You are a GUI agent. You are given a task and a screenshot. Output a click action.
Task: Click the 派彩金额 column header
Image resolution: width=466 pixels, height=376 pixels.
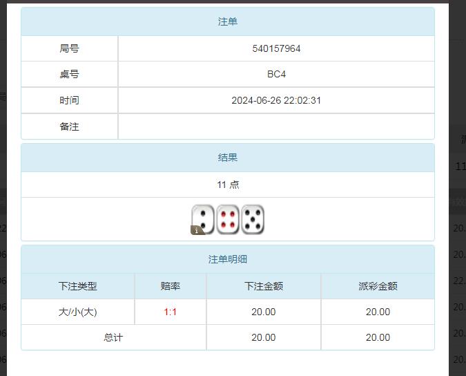378,286
